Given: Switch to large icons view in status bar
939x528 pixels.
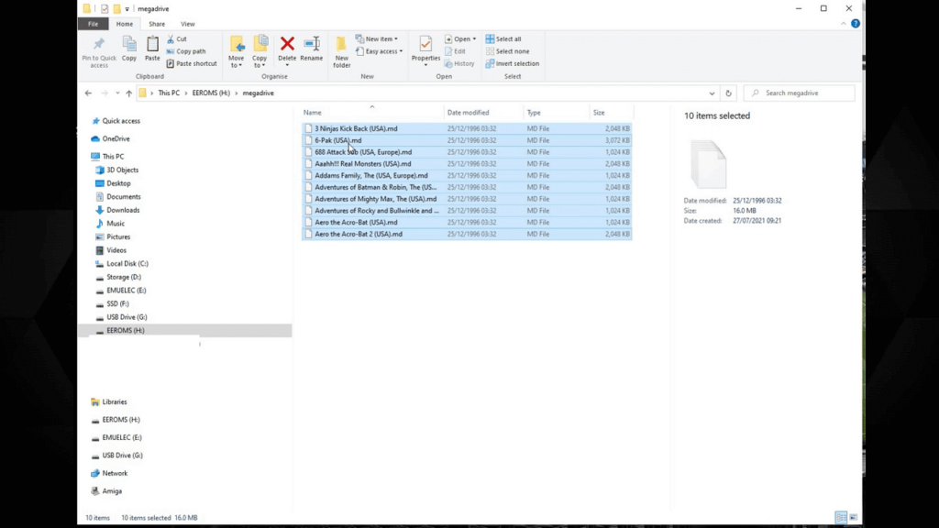Looking at the screenshot, I should (x=854, y=517).
